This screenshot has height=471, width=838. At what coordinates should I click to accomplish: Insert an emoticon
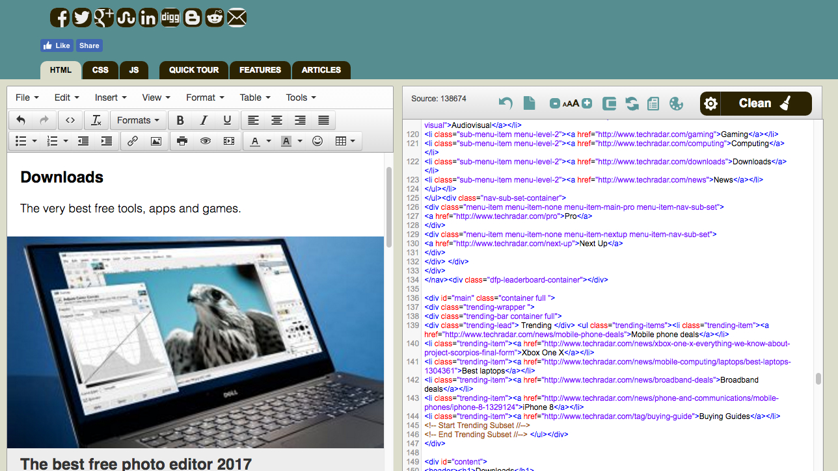click(x=317, y=141)
